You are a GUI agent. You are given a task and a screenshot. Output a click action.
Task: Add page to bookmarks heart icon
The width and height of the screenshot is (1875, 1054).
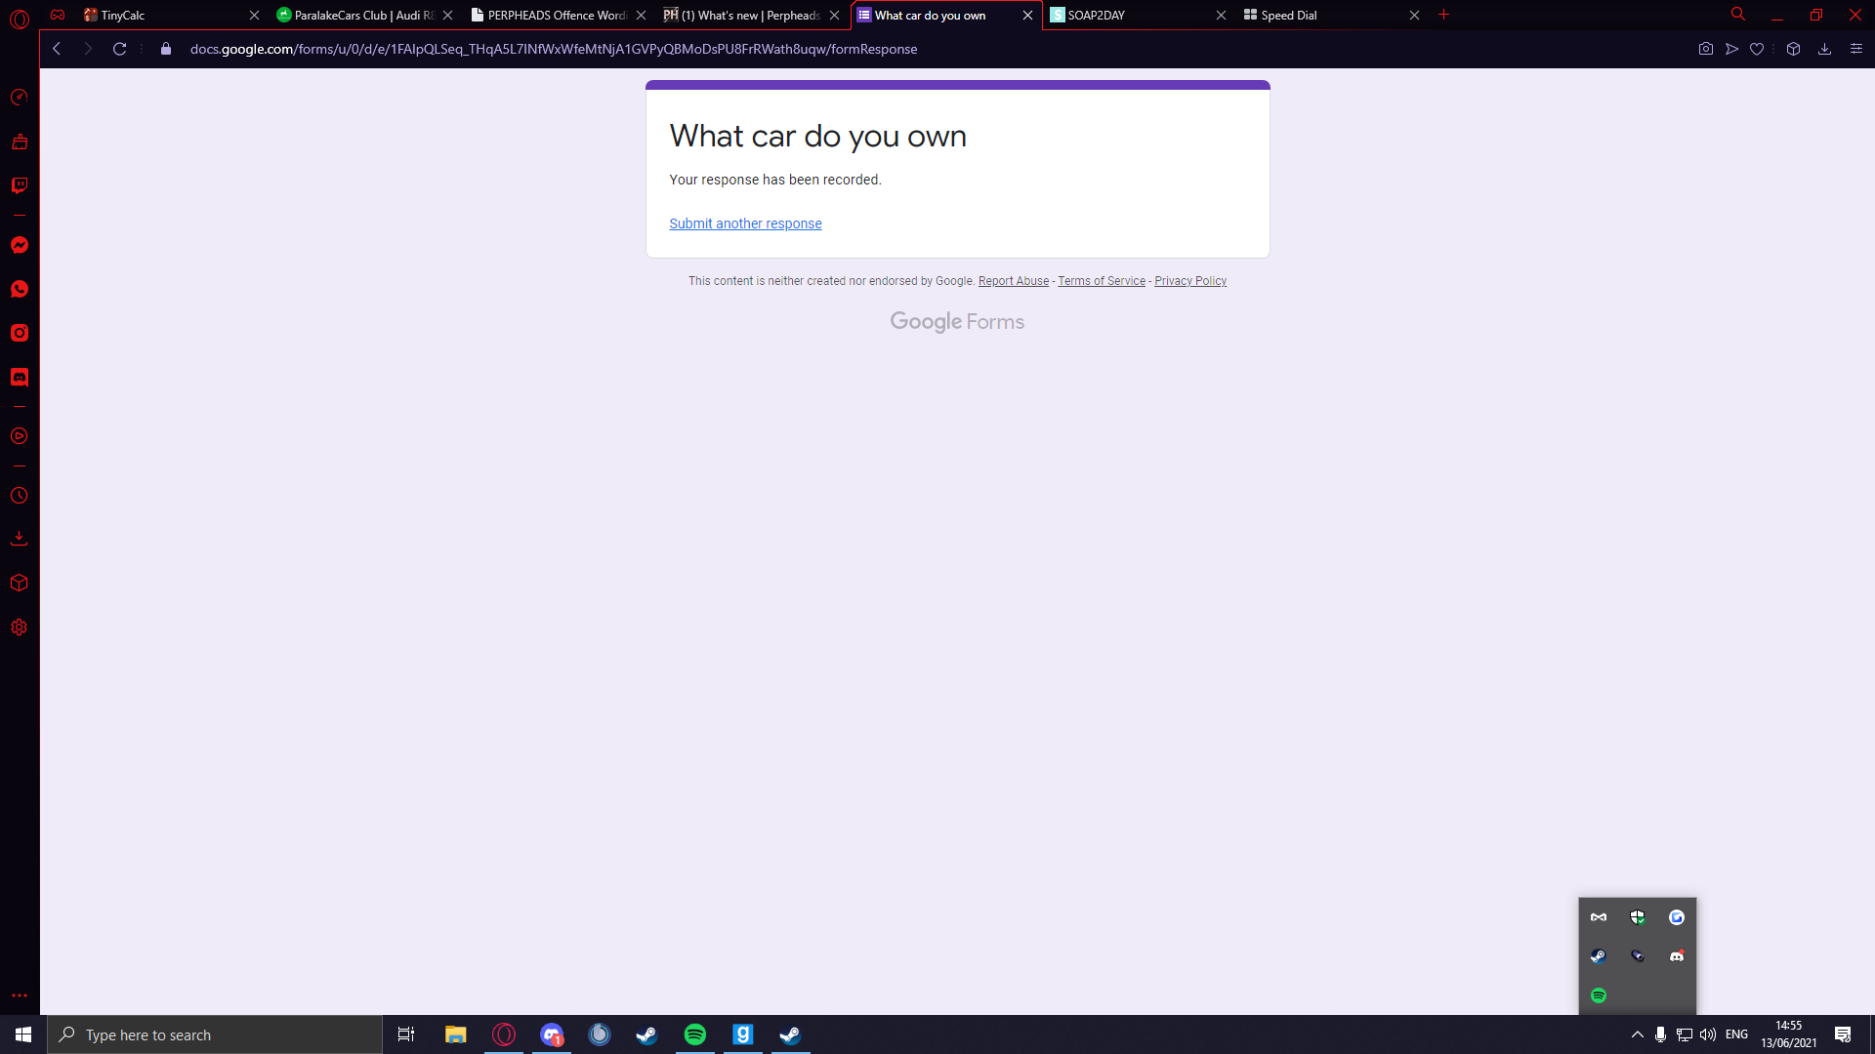click(1757, 49)
